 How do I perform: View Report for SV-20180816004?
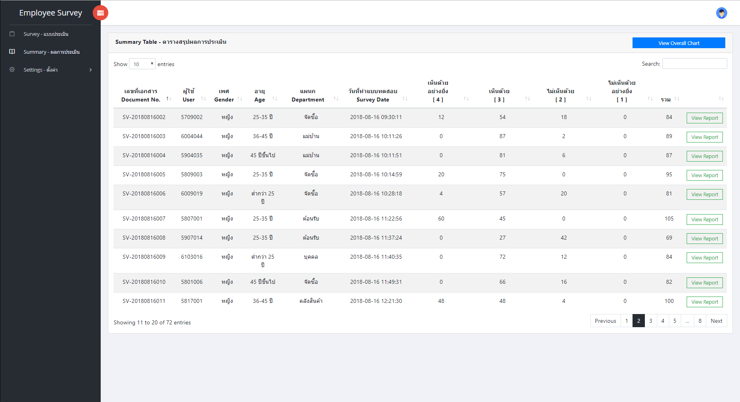[705, 156]
